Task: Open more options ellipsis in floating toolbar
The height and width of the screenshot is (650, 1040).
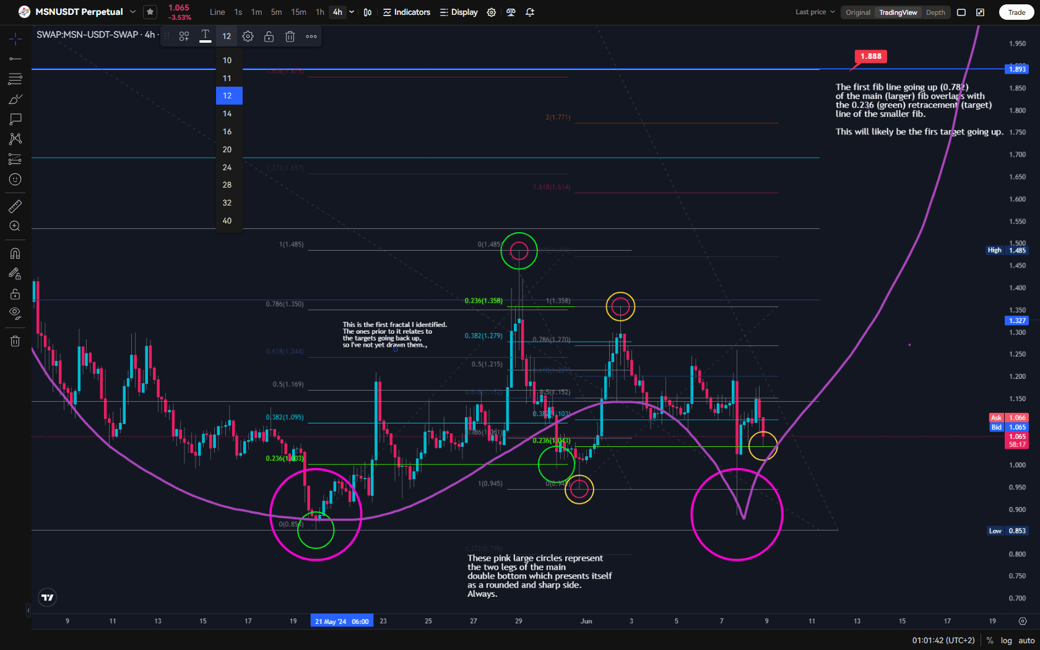Action: pos(311,37)
